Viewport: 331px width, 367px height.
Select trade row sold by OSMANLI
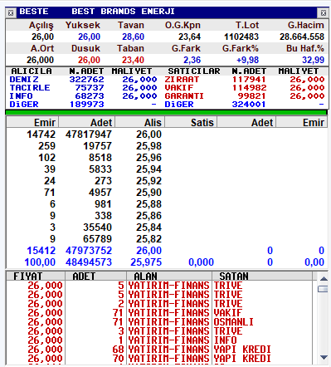coord(159,322)
